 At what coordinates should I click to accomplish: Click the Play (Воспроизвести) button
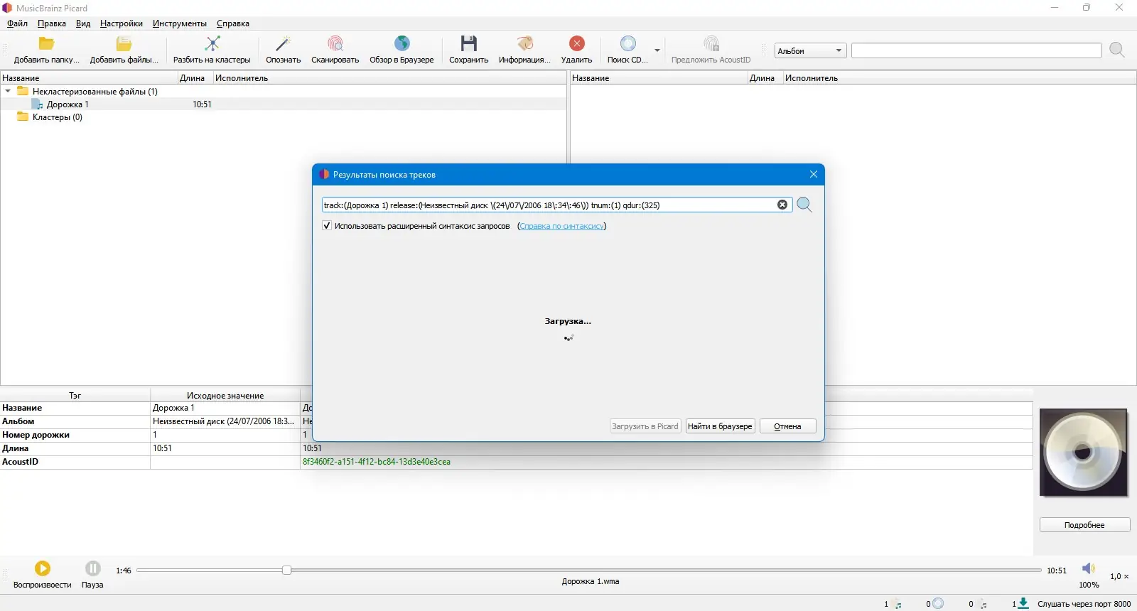43,568
